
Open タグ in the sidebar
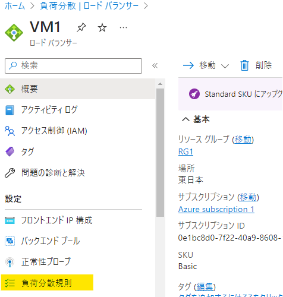tap(78, 152)
